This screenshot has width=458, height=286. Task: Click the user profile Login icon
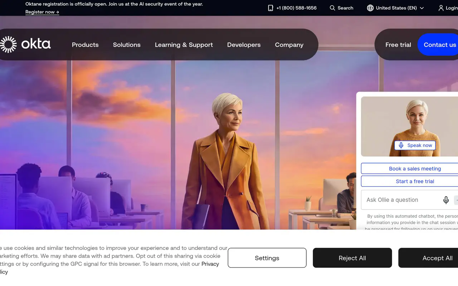[x=441, y=8]
